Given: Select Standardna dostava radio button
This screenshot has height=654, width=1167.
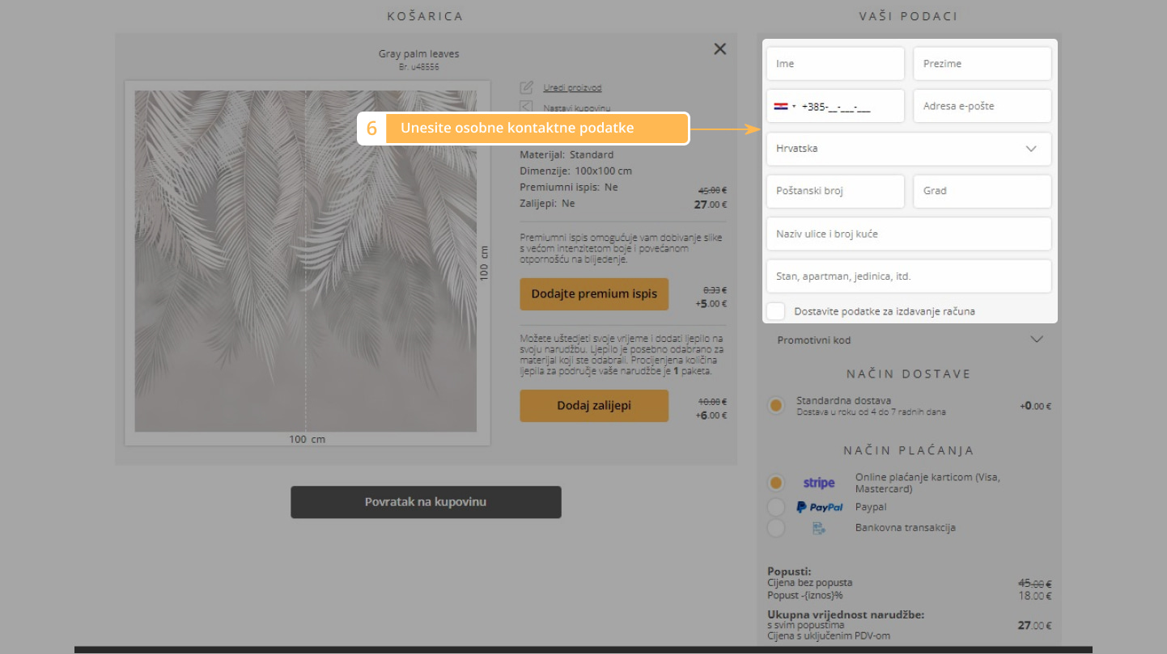Looking at the screenshot, I should click(x=776, y=406).
